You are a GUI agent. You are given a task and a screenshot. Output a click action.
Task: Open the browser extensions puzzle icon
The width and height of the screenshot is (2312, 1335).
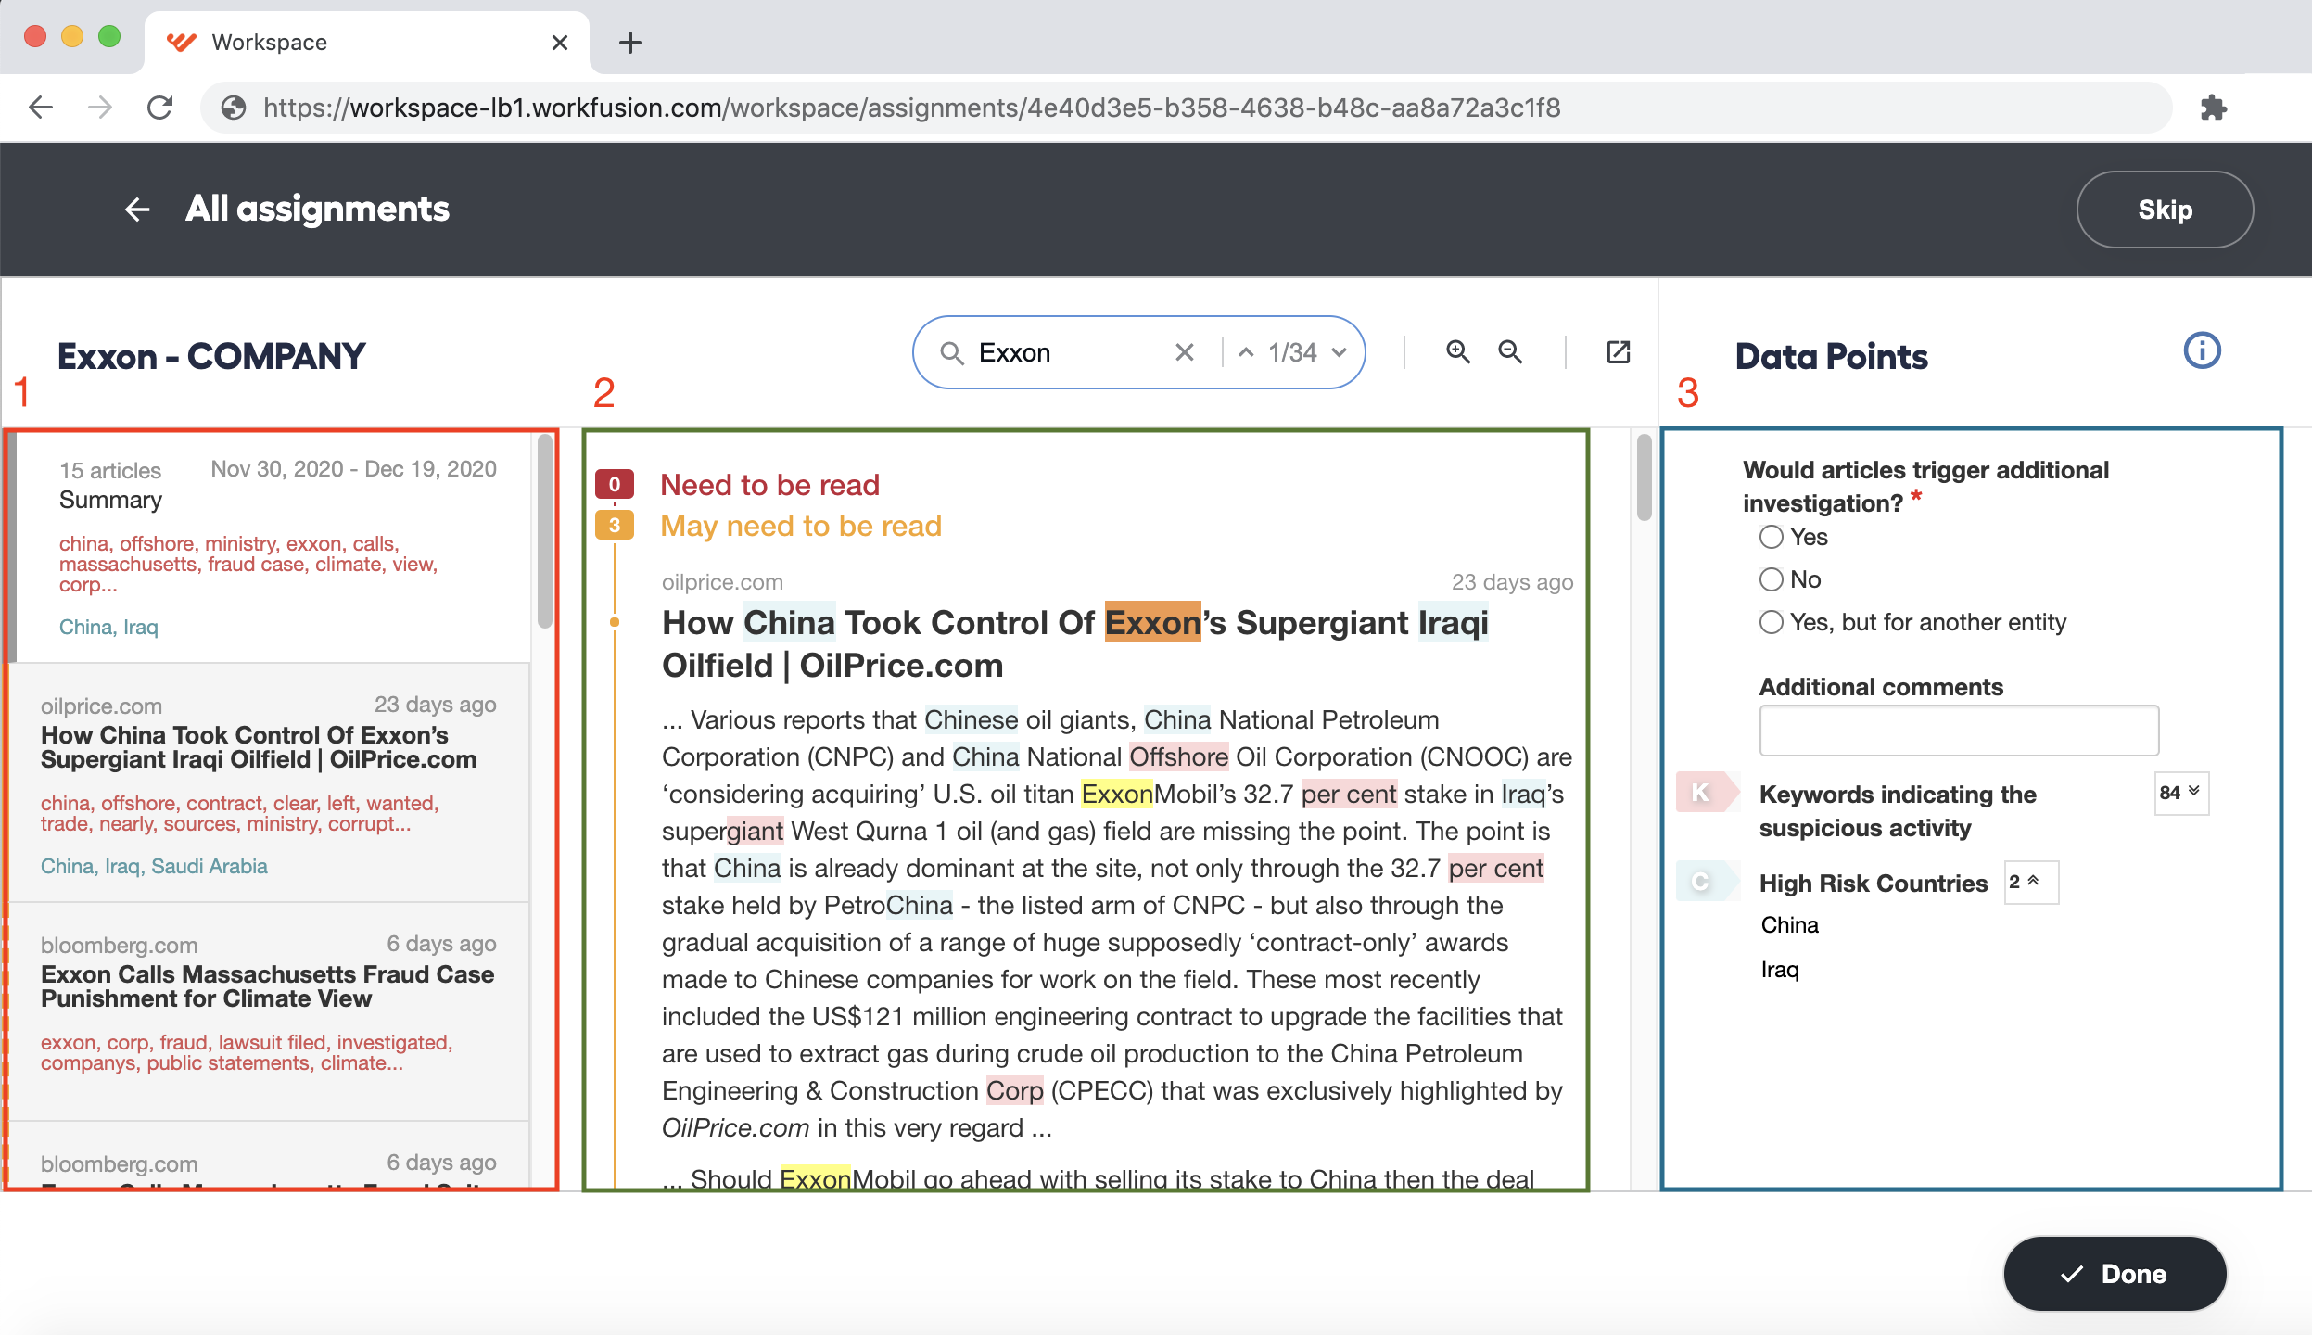2214,108
